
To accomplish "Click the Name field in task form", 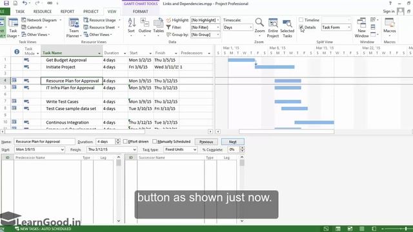I will [x=45, y=142].
